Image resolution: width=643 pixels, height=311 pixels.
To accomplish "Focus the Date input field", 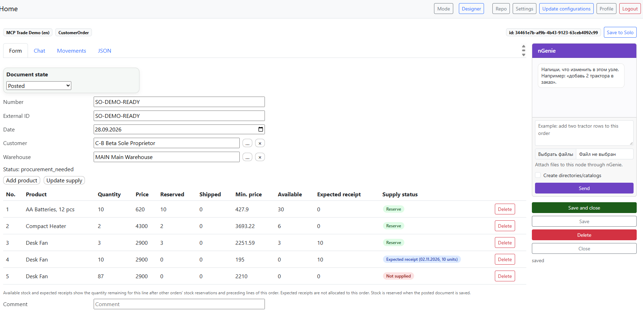I will (179, 129).
